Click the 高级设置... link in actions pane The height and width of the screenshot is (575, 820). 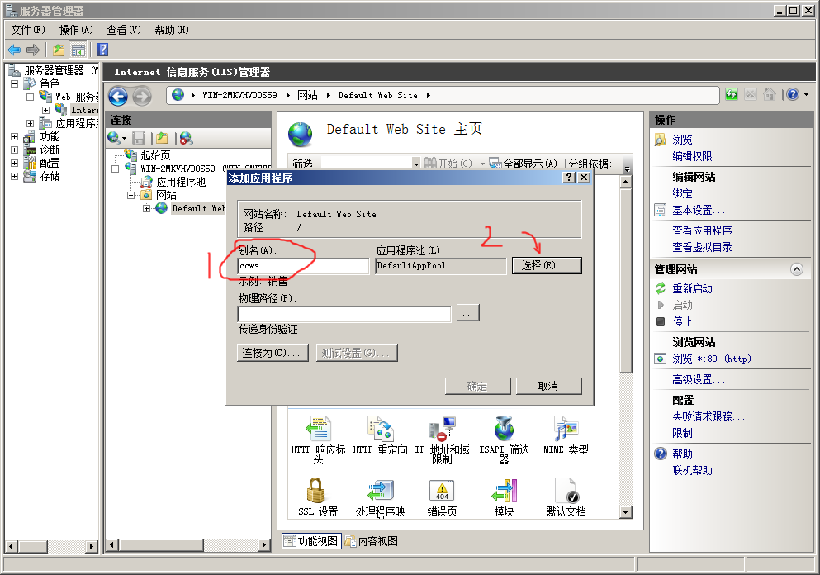tap(698, 379)
